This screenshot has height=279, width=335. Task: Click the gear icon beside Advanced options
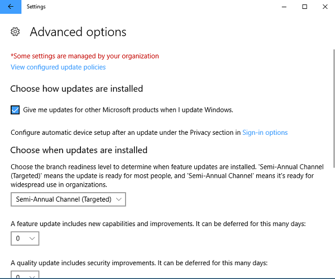point(16,32)
